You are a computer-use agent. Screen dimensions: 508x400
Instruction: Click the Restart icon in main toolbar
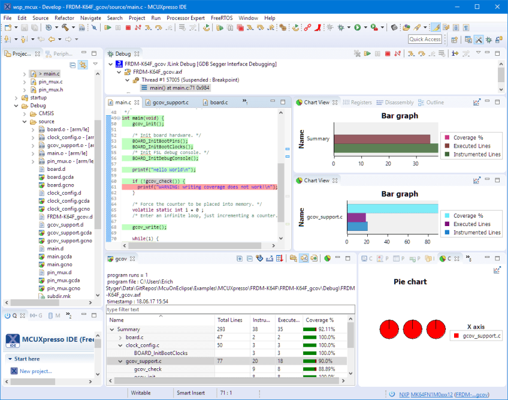pyautogui.click(x=206, y=28)
